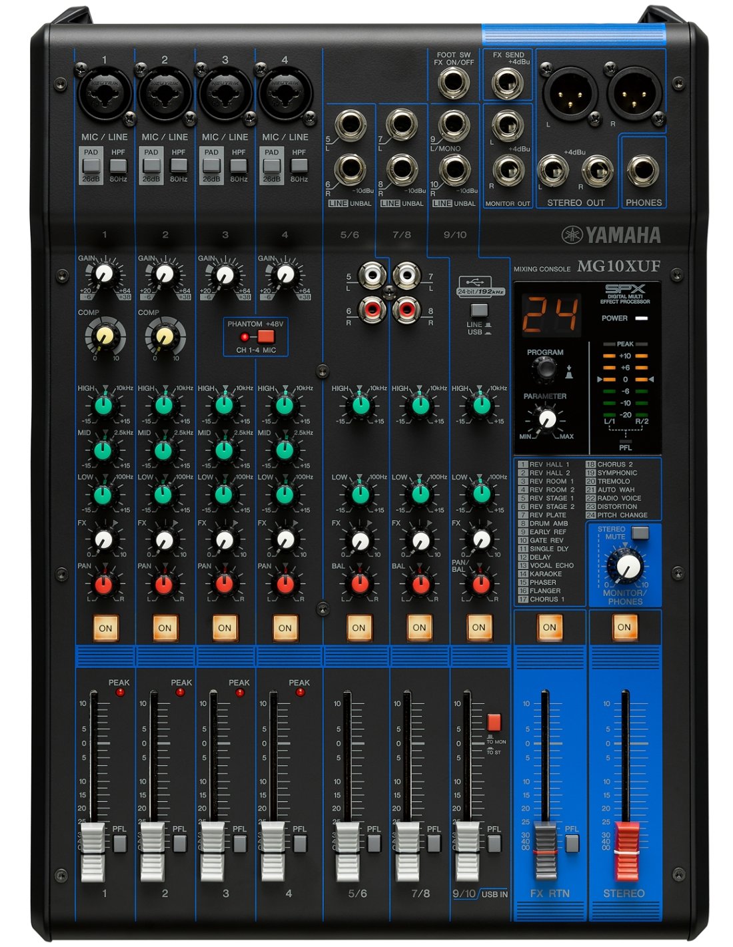Viewport: 733px width, 947px height.
Task: Click the PHONES output jack
Action: pos(642,170)
